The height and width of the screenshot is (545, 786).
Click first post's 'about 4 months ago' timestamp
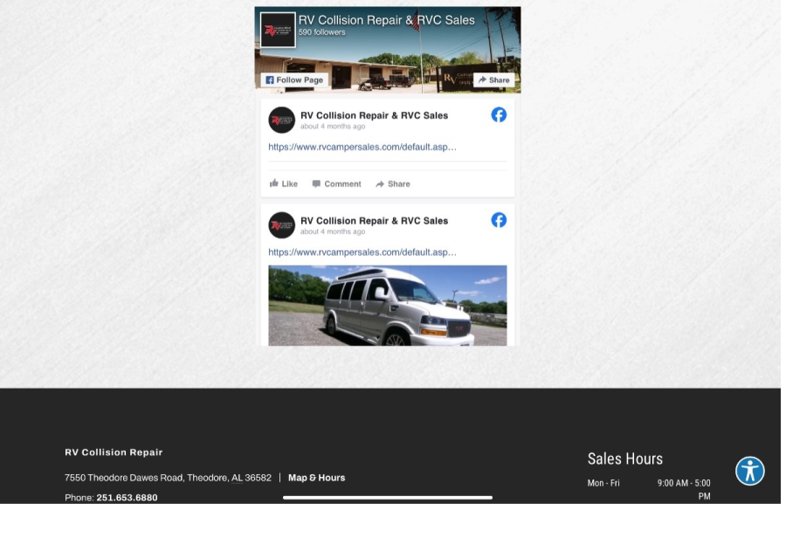coord(332,127)
